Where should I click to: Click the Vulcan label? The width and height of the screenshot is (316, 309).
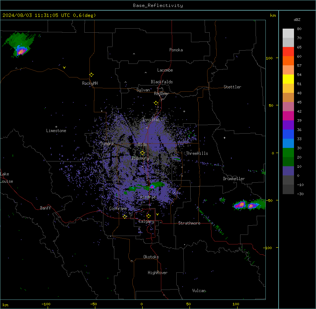pyautogui.click(x=199, y=291)
